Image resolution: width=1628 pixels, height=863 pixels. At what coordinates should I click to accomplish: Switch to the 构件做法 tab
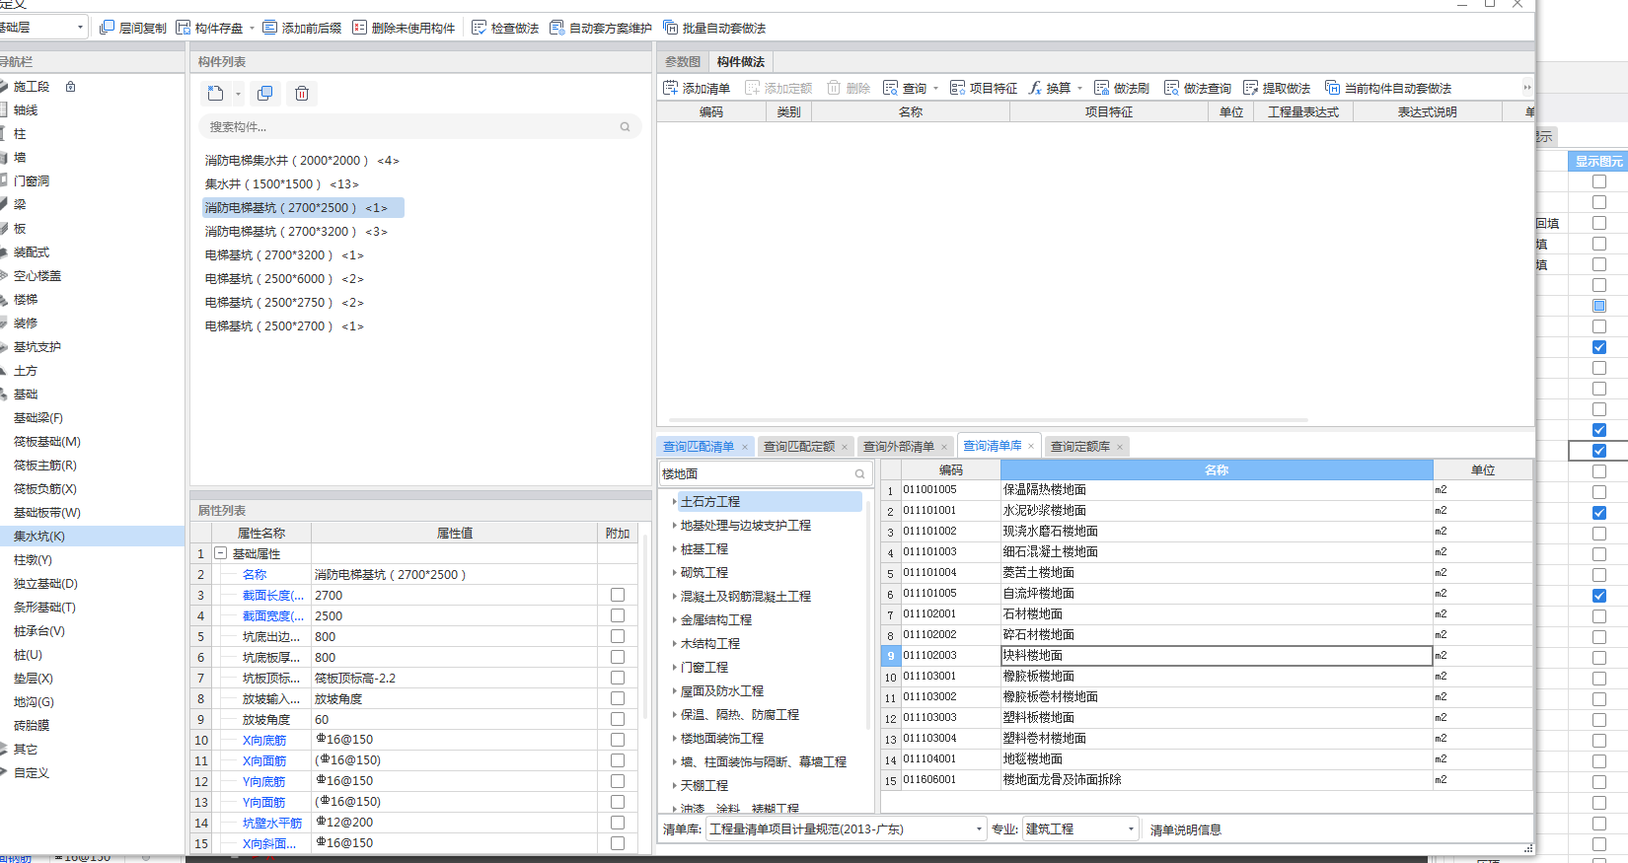pyautogui.click(x=741, y=62)
